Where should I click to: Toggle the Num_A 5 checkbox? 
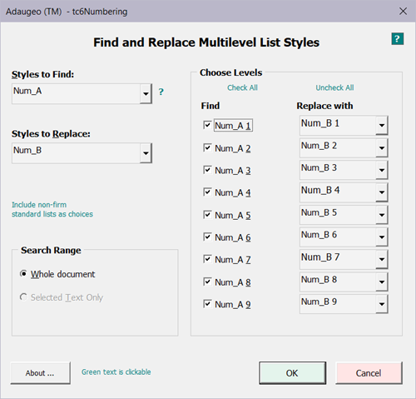[x=207, y=215]
